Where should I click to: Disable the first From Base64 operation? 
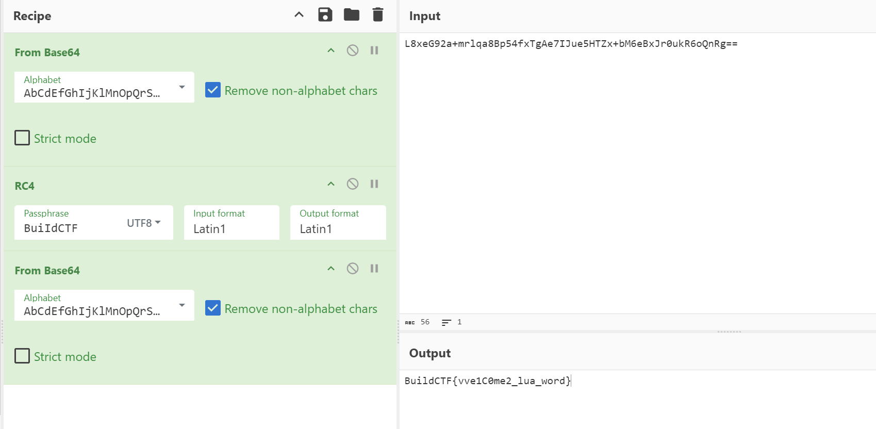click(353, 51)
